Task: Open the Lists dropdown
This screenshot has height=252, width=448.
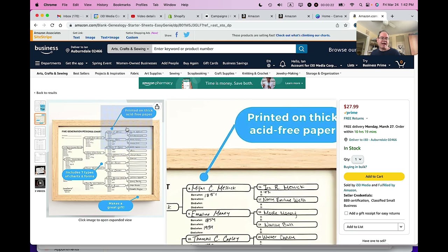Action: [352, 65]
